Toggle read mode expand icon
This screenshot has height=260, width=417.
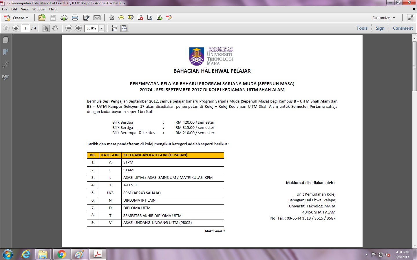[x=411, y=18]
